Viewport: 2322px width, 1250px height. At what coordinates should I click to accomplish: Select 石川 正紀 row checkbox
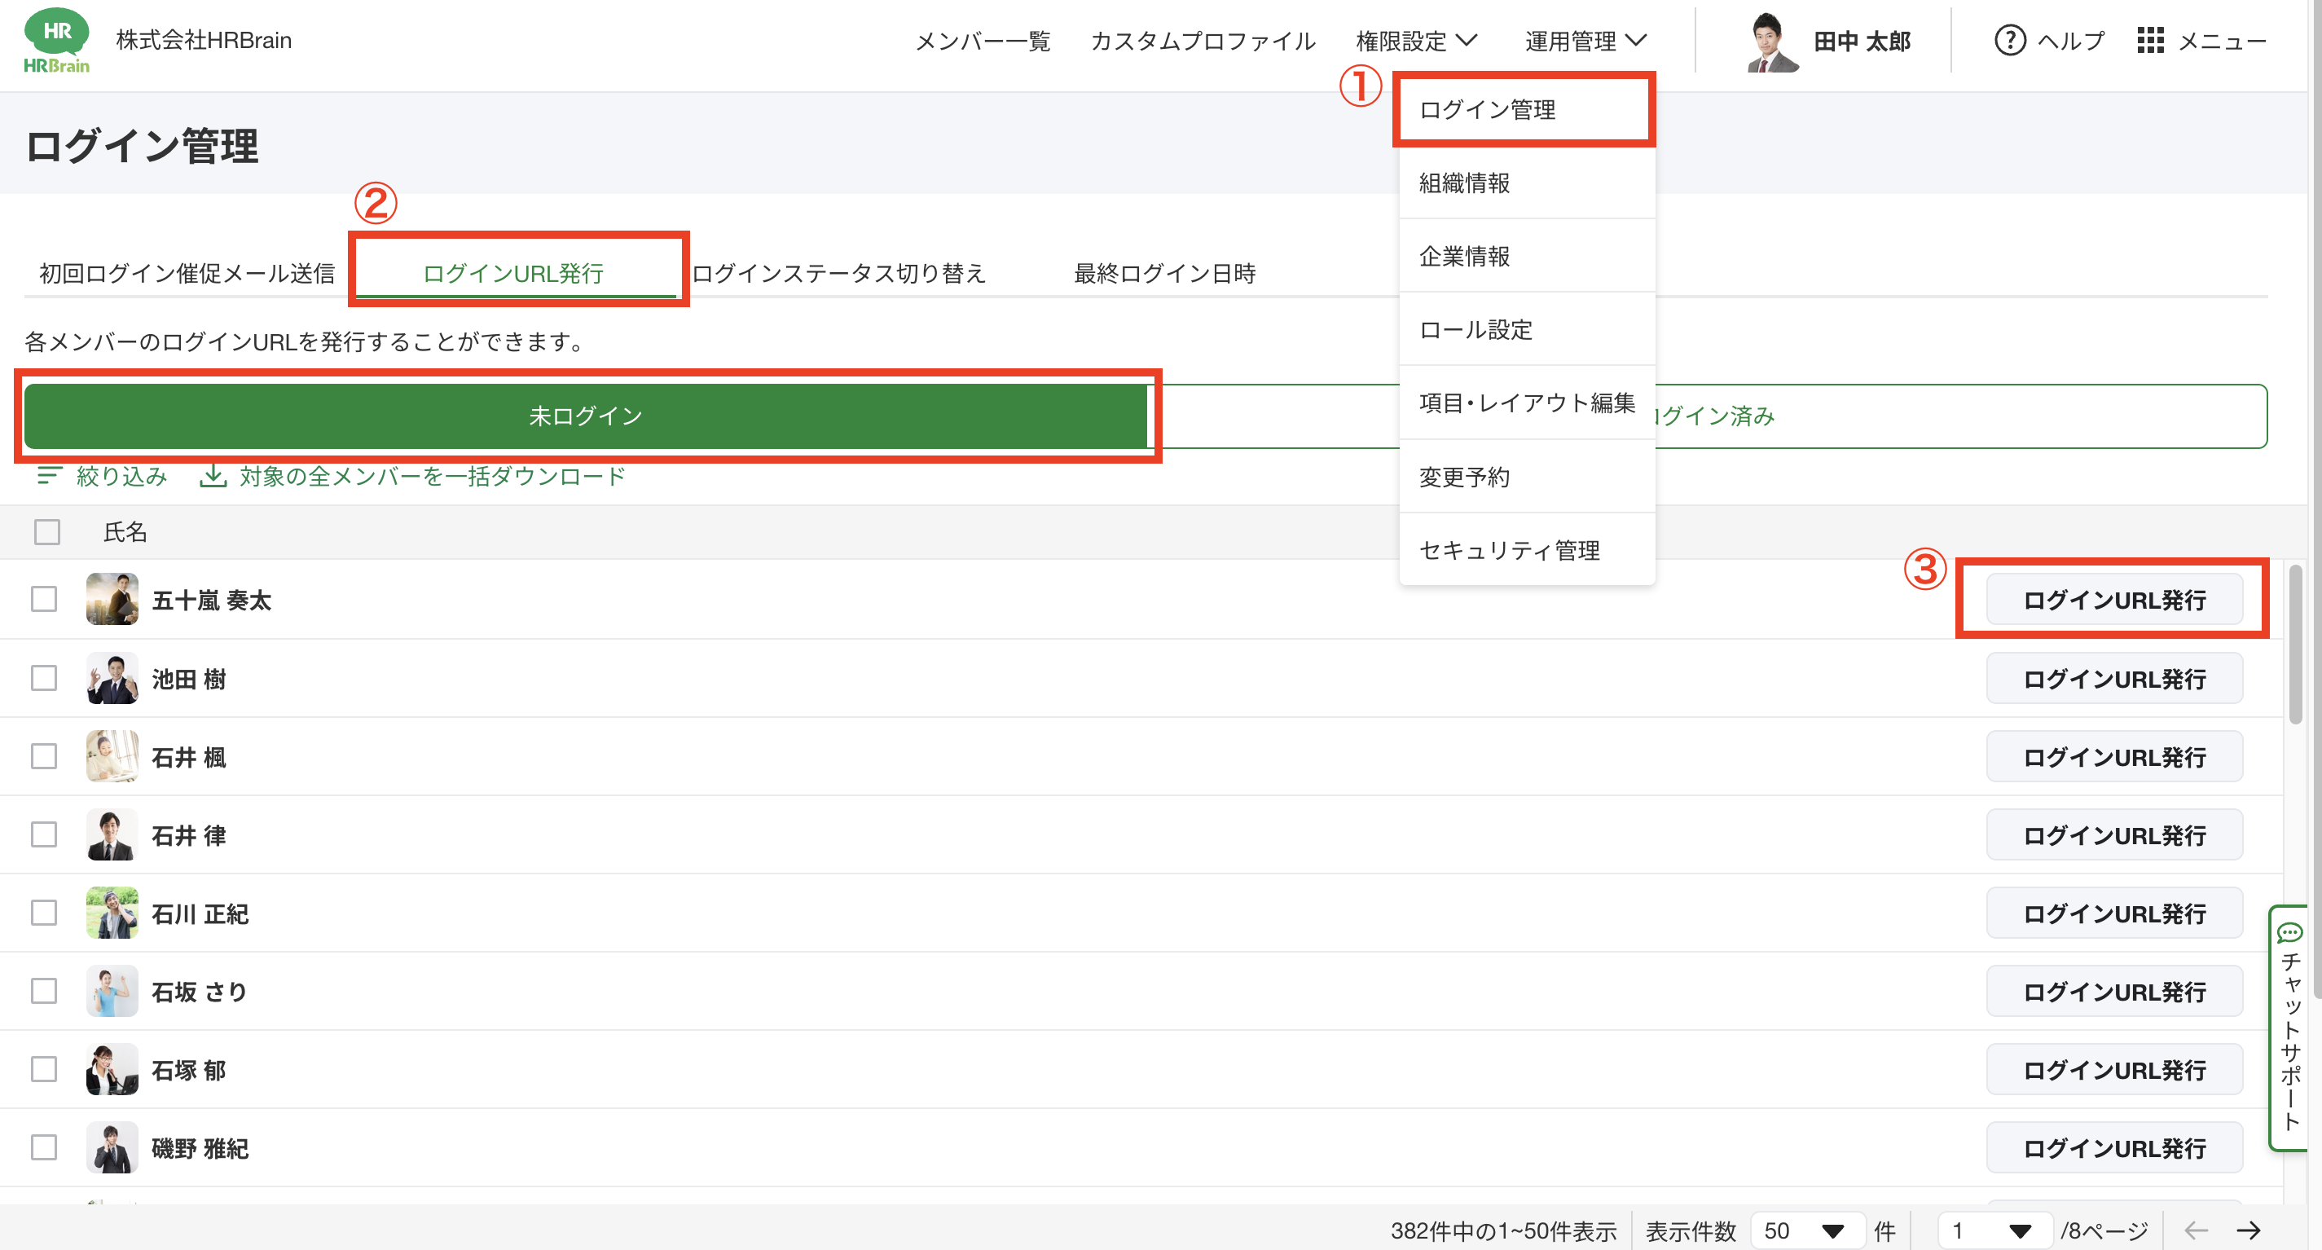coord(44,913)
